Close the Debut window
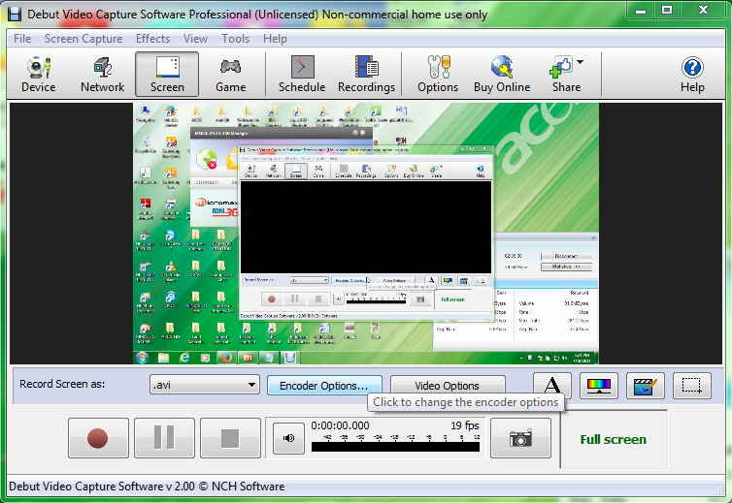Image resolution: width=732 pixels, height=503 pixels. 703,11
